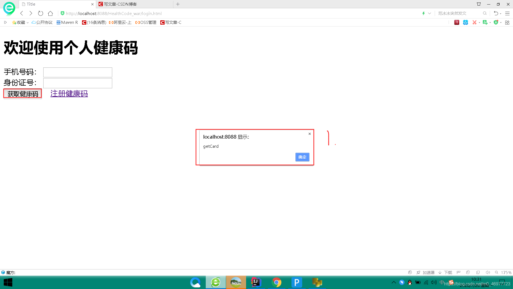
Task: Click the search magnifier icon
Action: (x=485, y=13)
